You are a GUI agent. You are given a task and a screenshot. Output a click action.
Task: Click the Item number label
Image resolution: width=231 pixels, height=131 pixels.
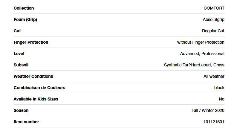26,122
